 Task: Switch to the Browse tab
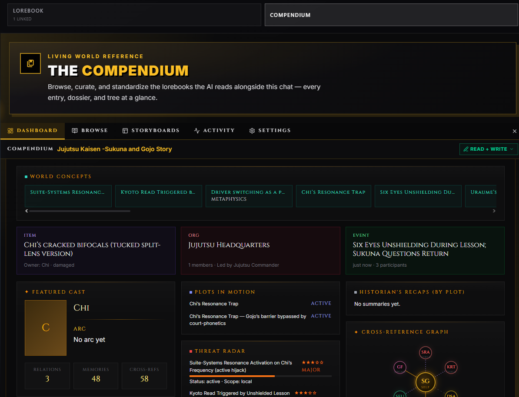(x=90, y=131)
